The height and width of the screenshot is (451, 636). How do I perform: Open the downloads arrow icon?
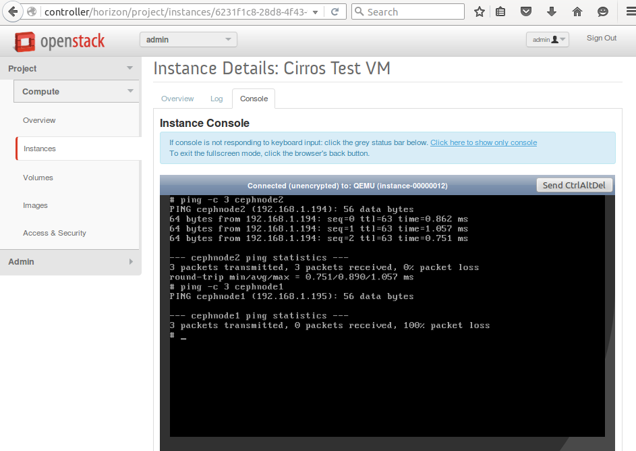552,11
